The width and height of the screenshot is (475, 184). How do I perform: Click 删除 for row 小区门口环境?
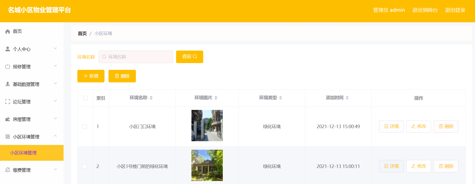click(x=446, y=126)
